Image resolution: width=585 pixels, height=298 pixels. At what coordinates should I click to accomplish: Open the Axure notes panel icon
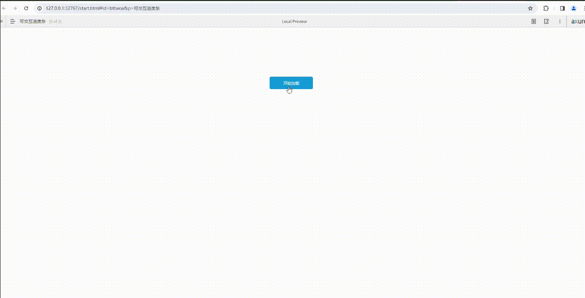point(533,21)
